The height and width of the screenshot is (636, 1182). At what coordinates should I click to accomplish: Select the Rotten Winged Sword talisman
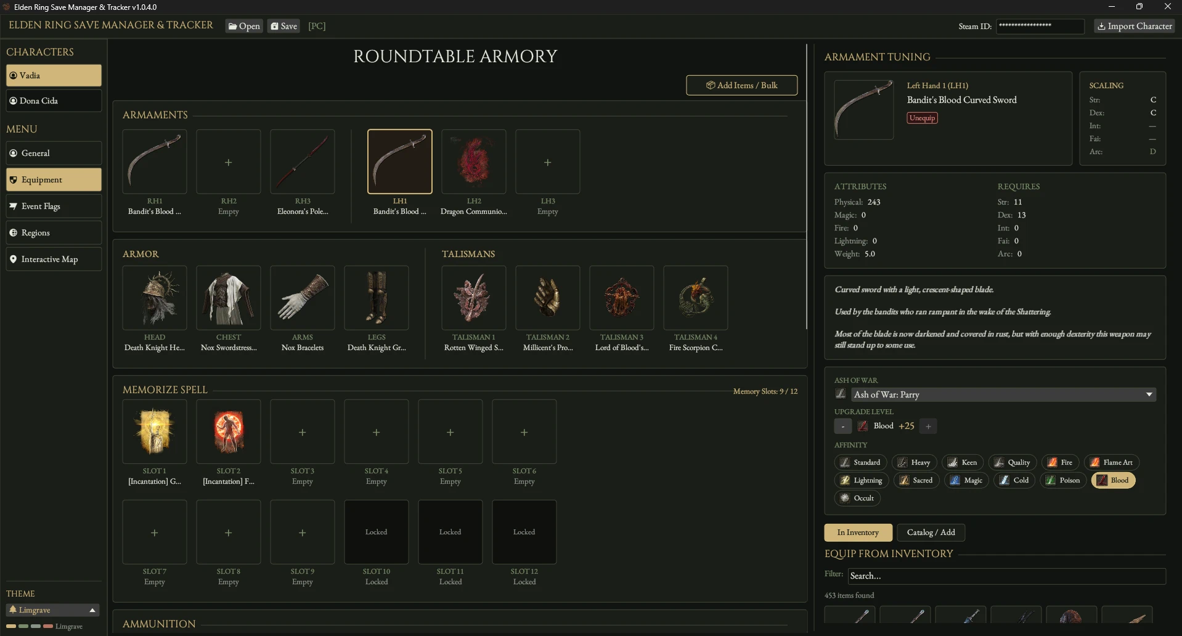click(x=474, y=298)
